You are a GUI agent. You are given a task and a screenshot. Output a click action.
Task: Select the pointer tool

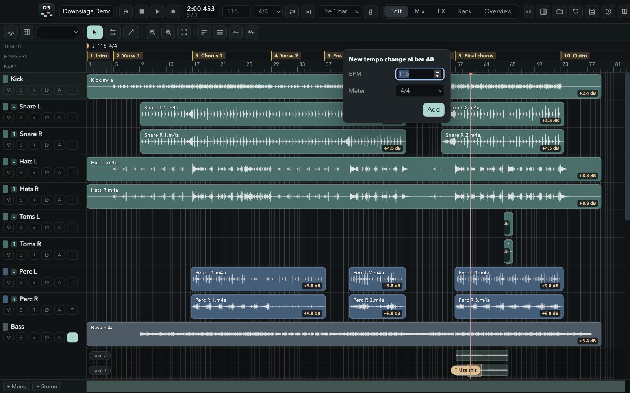click(94, 32)
